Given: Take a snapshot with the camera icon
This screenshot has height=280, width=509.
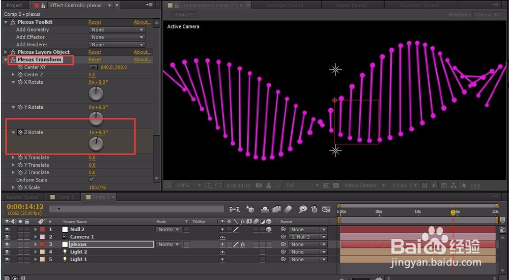Looking at the screenshot, I should tap(259, 185).
